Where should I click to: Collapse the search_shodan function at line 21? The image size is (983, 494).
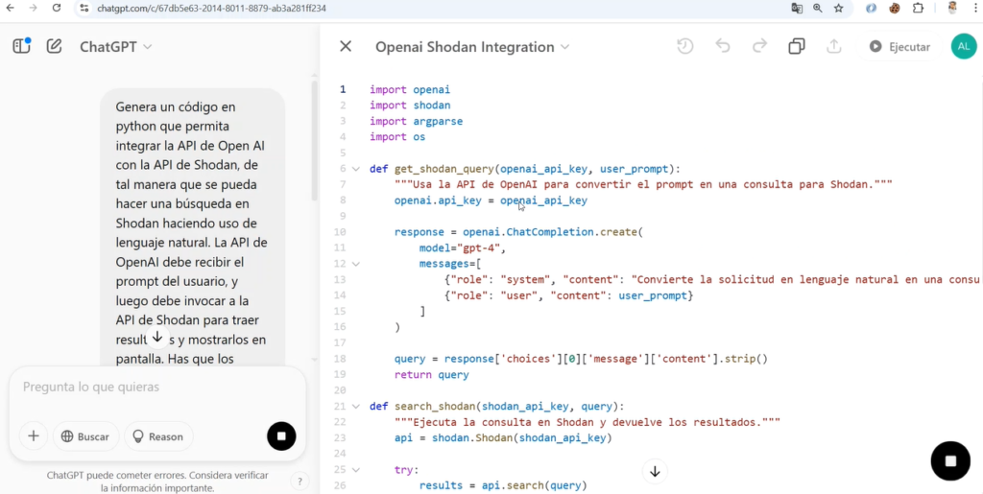356,407
